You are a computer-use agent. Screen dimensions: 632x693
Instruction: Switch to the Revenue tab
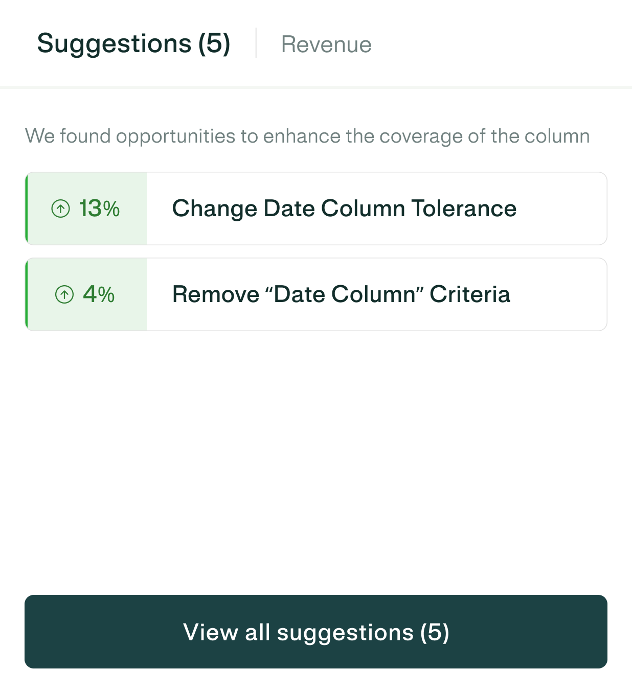point(326,44)
